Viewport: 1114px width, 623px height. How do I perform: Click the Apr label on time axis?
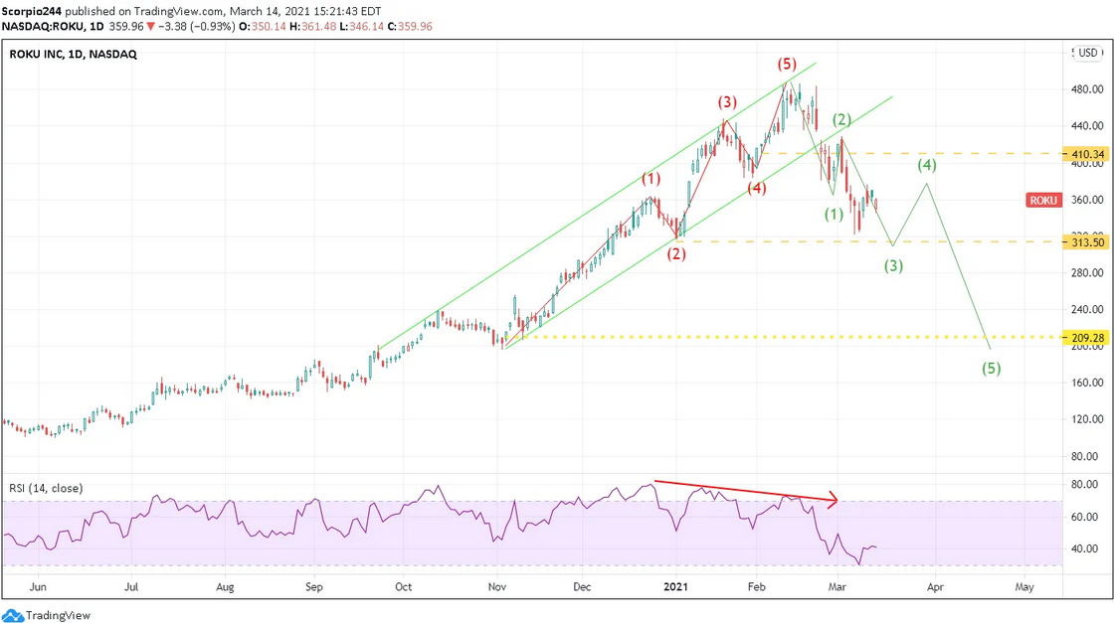click(935, 587)
